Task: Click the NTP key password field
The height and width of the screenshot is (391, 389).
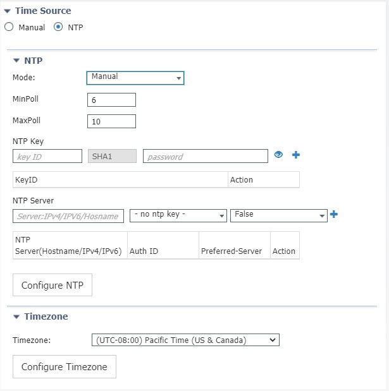Action: (206, 156)
